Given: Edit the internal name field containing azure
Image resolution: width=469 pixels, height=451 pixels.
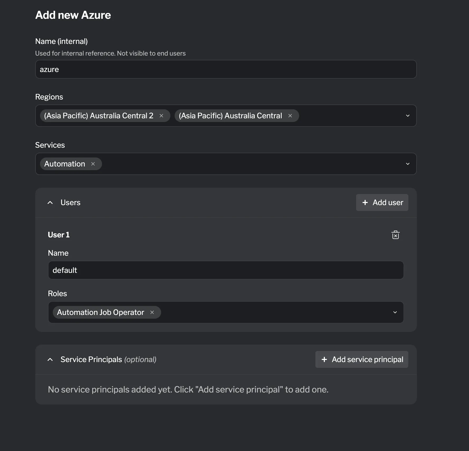Looking at the screenshot, I should 225,69.
